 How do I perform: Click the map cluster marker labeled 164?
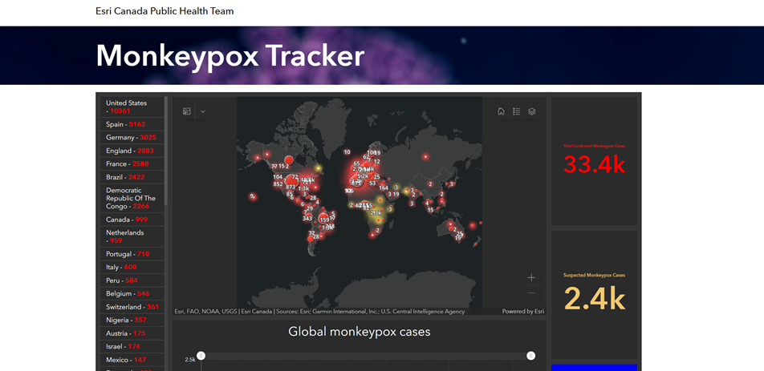[384, 188]
